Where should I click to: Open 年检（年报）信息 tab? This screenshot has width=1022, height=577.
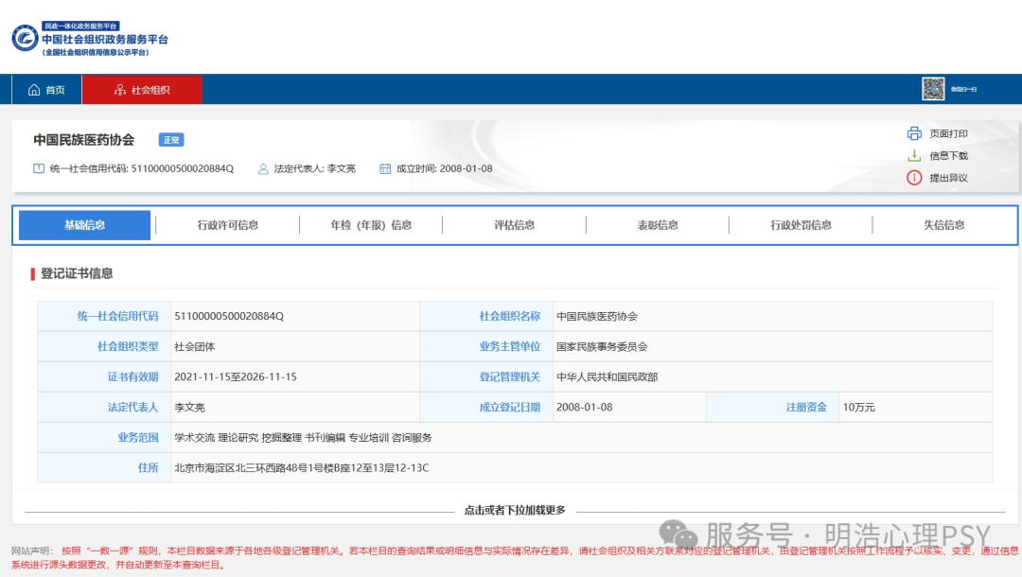coord(371,225)
